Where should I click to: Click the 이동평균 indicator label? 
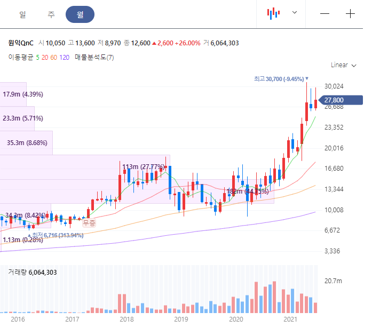point(21,58)
